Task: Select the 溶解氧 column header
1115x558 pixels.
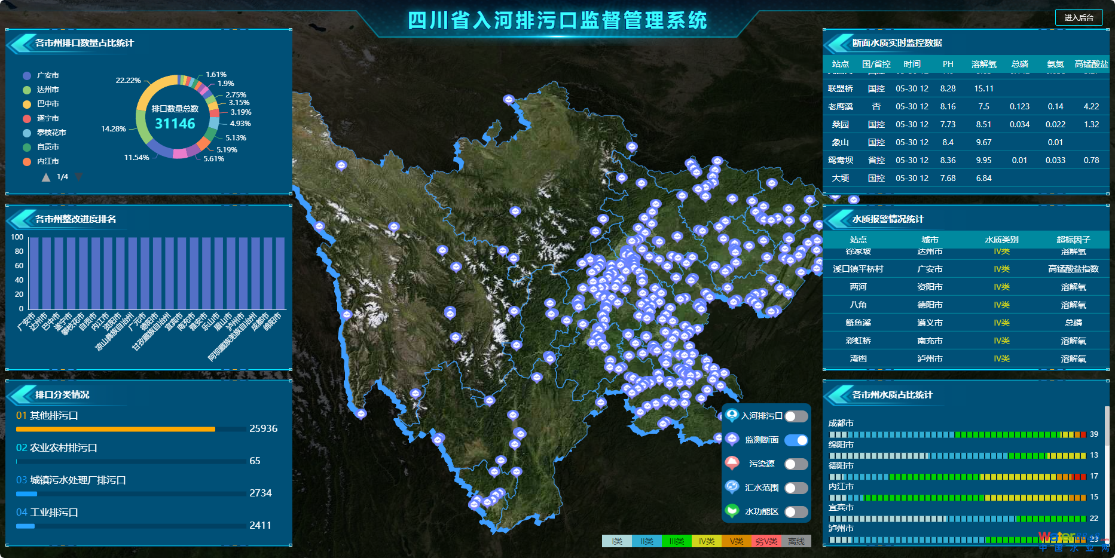Action: coord(983,64)
